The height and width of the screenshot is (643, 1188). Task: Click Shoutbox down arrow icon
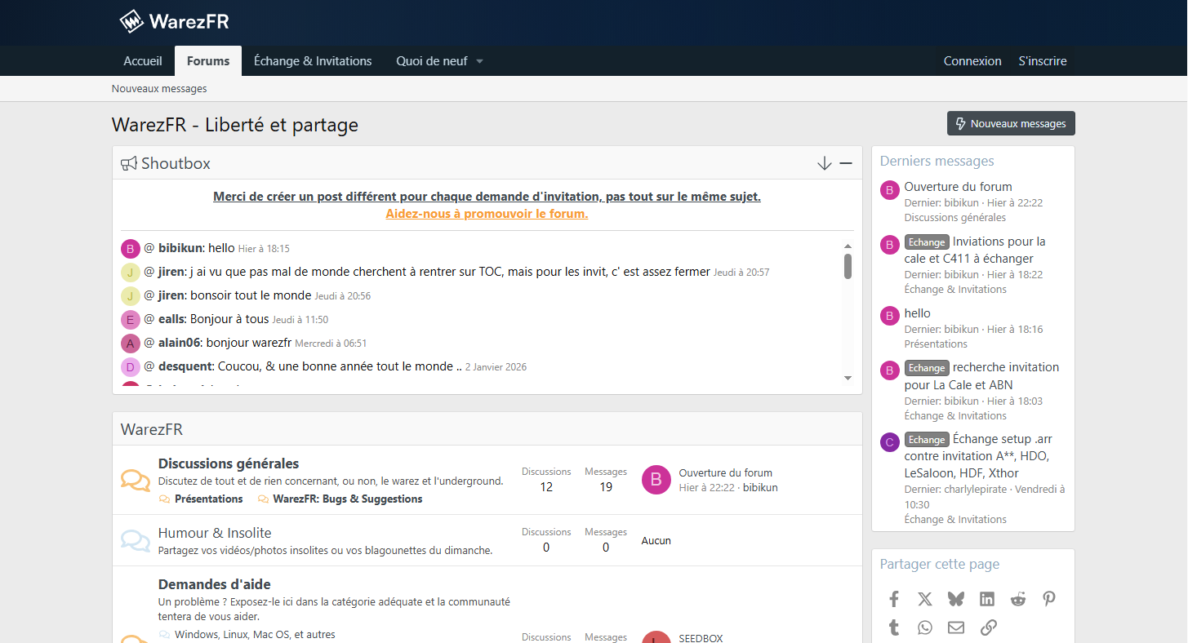[x=825, y=163]
